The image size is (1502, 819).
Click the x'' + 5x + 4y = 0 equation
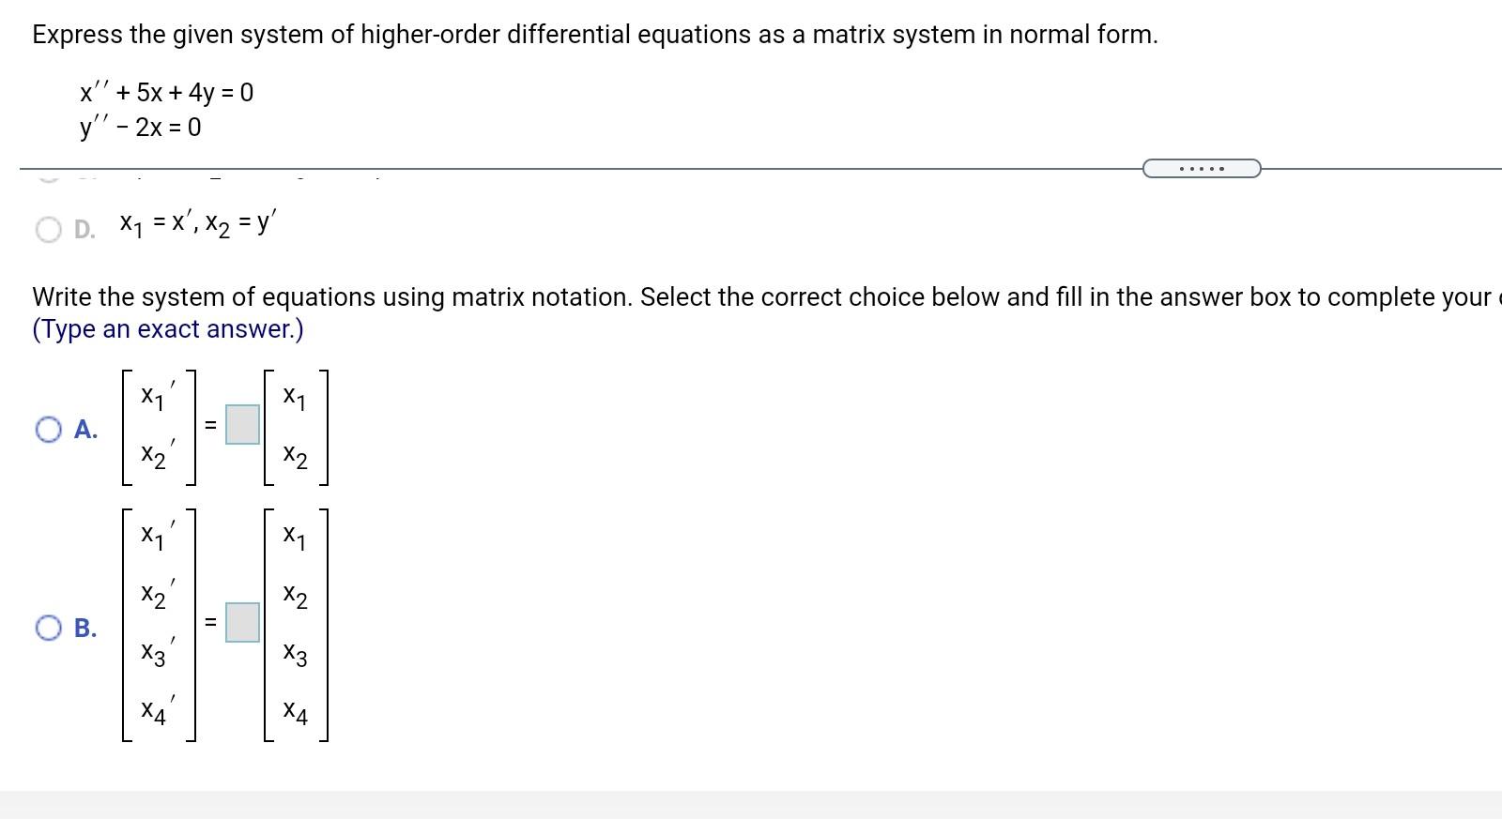coord(166,92)
